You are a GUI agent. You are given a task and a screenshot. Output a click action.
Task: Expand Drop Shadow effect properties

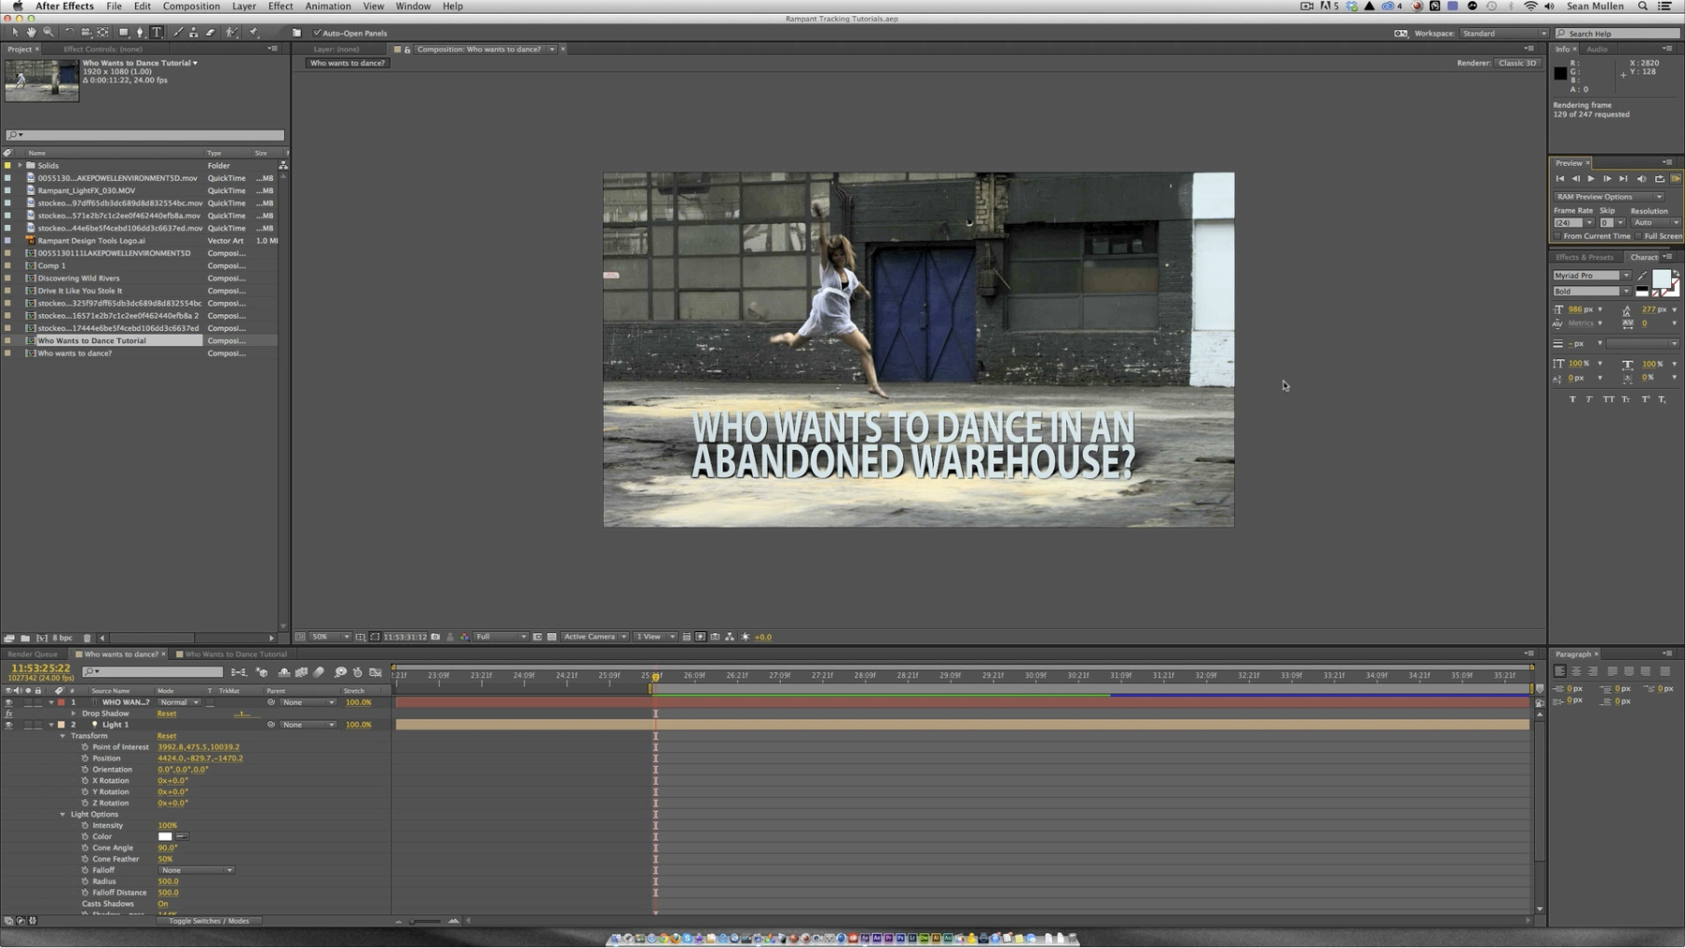pyautogui.click(x=74, y=713)
